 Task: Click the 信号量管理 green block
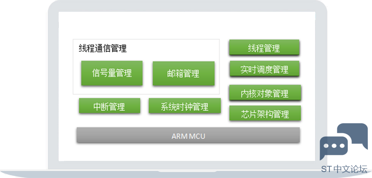coord(112,73)
